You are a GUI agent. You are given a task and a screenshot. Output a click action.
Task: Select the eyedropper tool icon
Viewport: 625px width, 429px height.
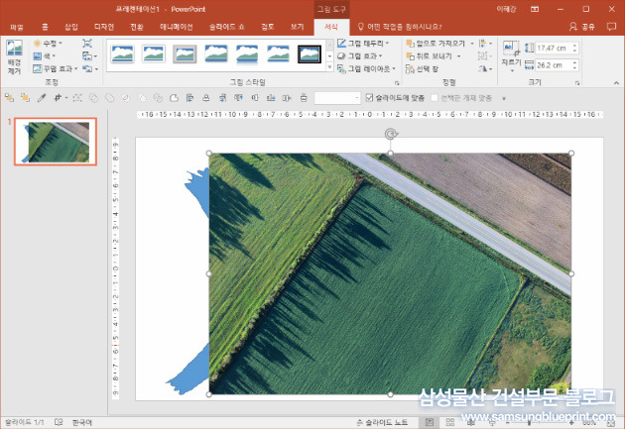42,97
